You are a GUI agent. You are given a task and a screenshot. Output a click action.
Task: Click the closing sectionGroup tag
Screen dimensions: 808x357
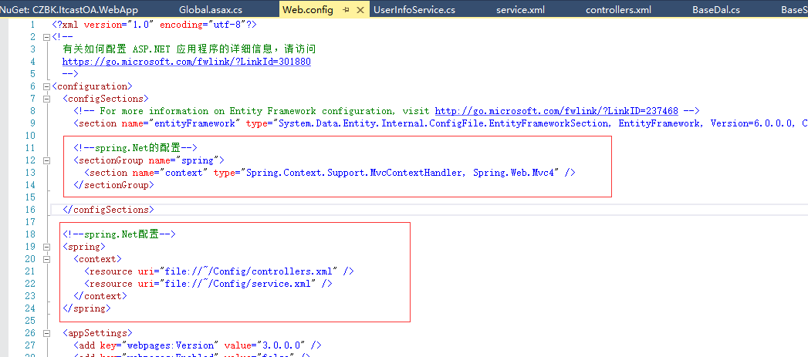coord(114,186)
